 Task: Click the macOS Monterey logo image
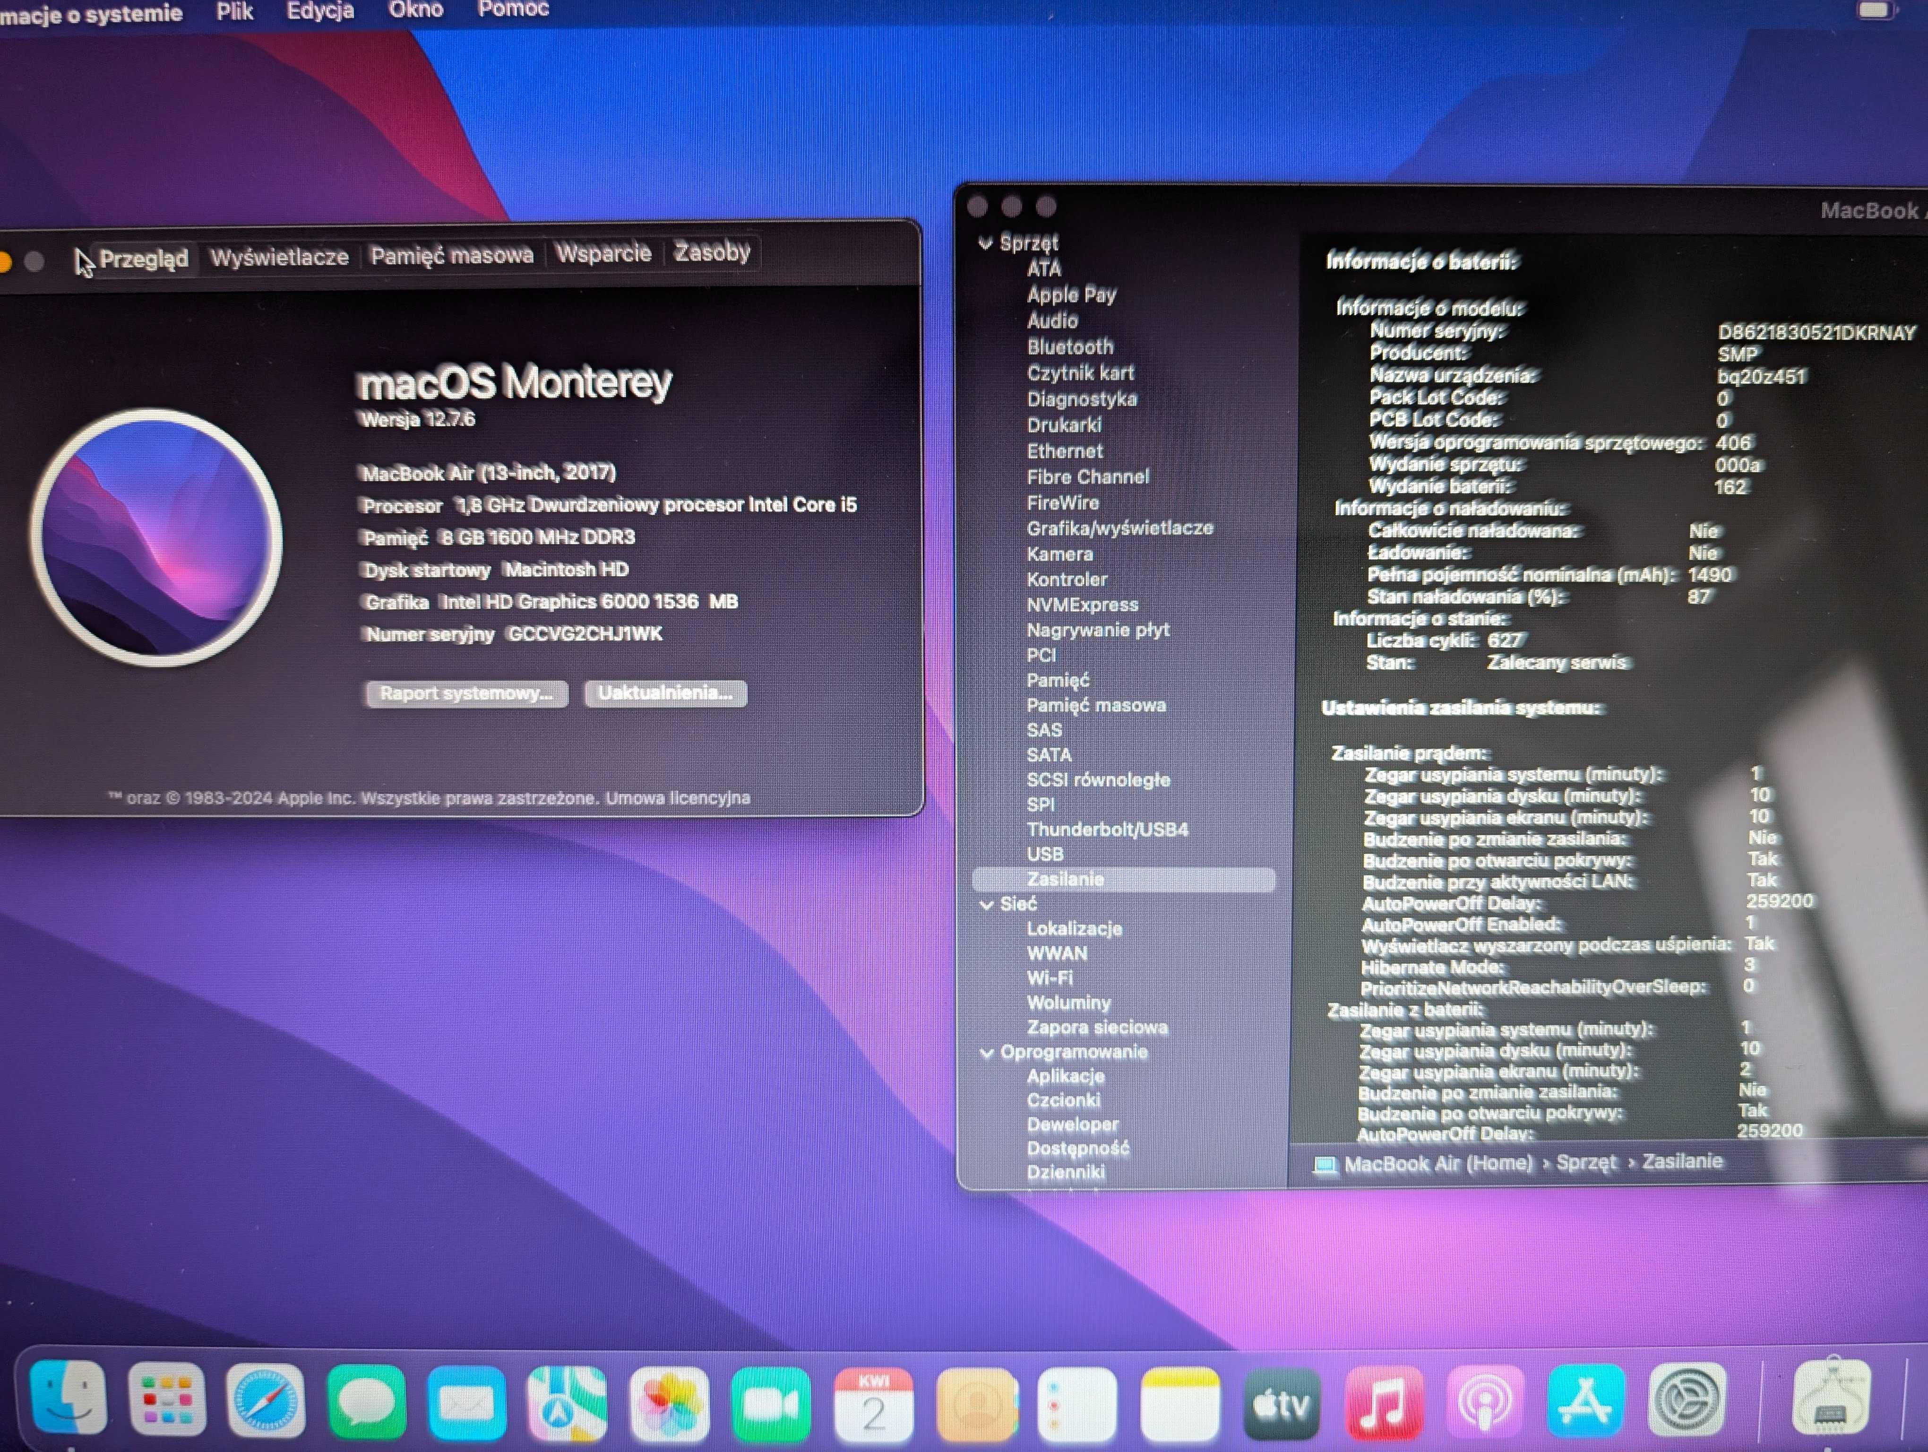157,538
